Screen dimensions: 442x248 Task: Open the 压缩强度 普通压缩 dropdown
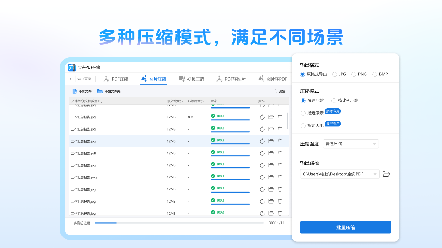[x=351, y=144]
